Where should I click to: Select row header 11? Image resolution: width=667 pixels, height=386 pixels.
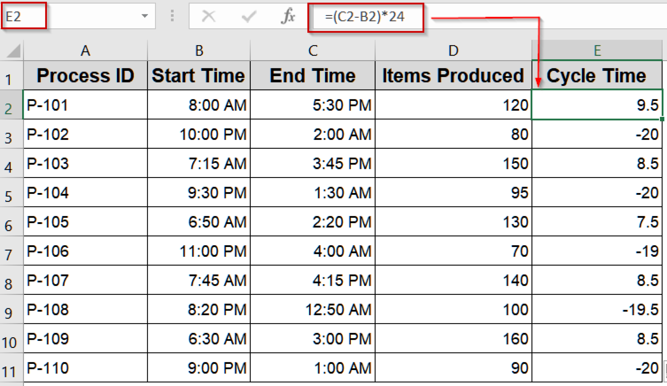pos(11,368)
